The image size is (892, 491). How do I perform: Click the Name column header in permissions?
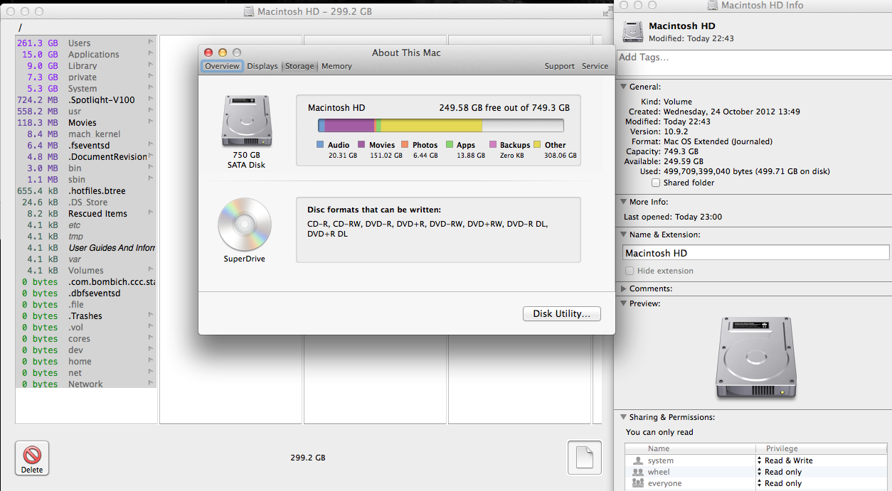[659, 448]
